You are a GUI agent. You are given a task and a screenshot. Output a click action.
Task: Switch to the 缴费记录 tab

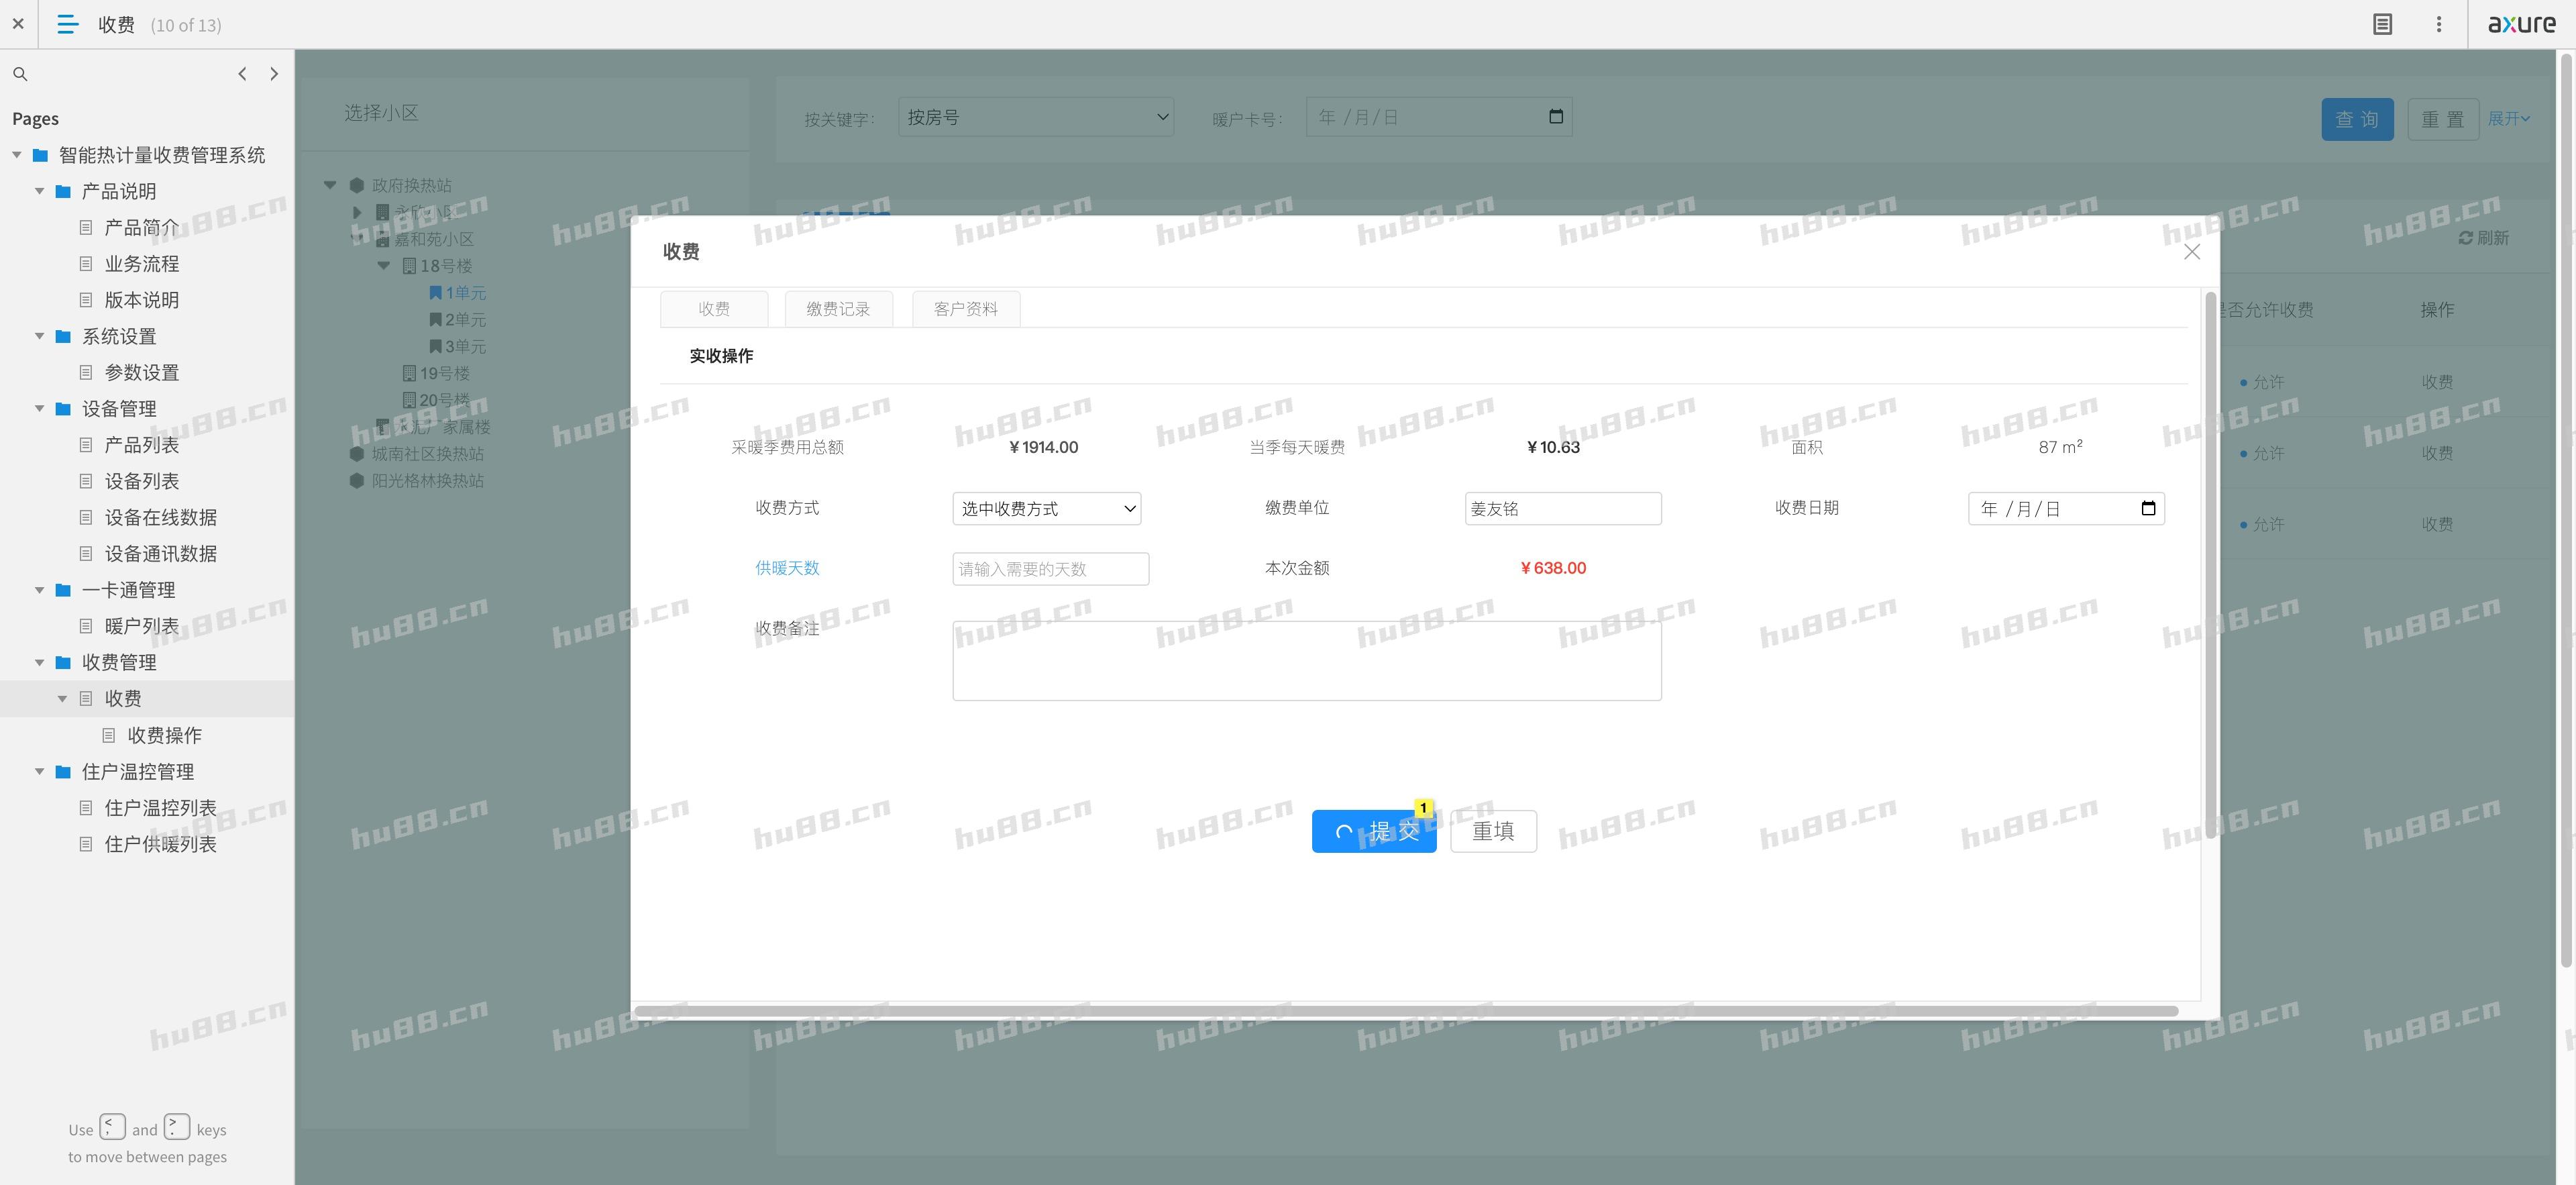click(838, 309)
